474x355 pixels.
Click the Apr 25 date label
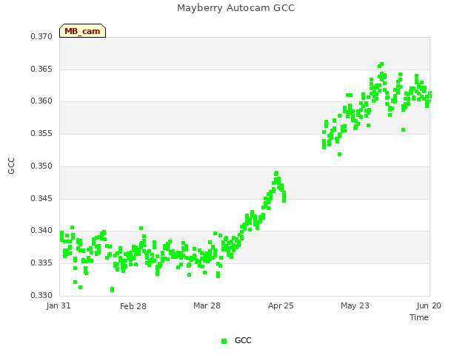(281, 305)
